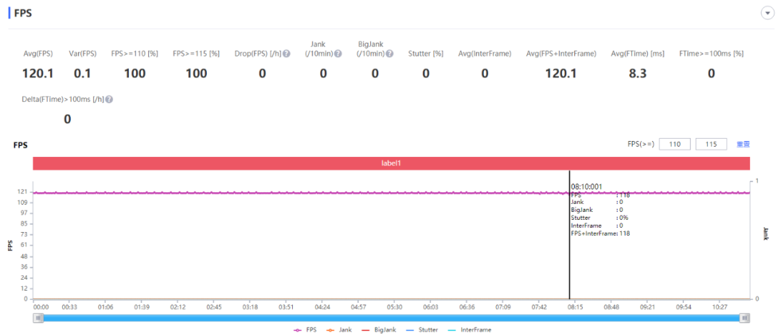Viewport: 781px width, 334px height.
Task: Click the Avg(FPS) value 120.1
Action: [38, 74]
